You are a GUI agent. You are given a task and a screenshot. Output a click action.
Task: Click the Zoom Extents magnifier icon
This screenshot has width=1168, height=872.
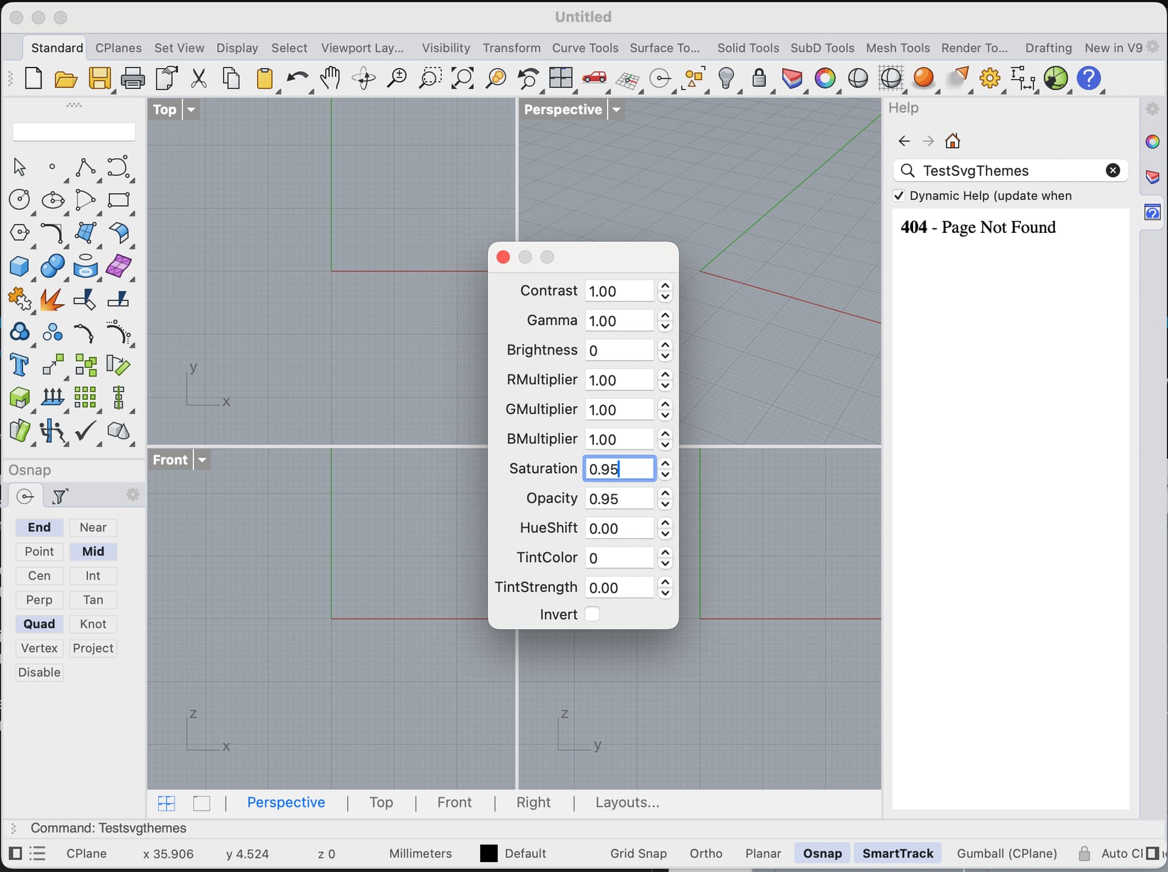pyautogui.click(x=462, y=78)
